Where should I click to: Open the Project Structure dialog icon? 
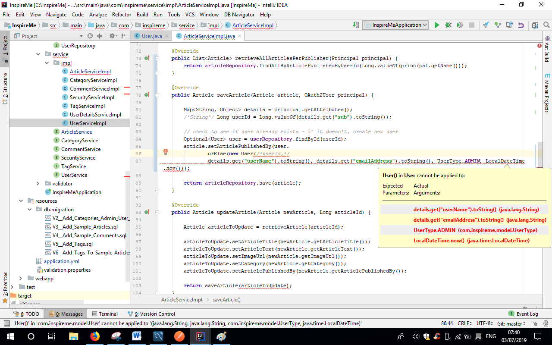tap(535, 25)
